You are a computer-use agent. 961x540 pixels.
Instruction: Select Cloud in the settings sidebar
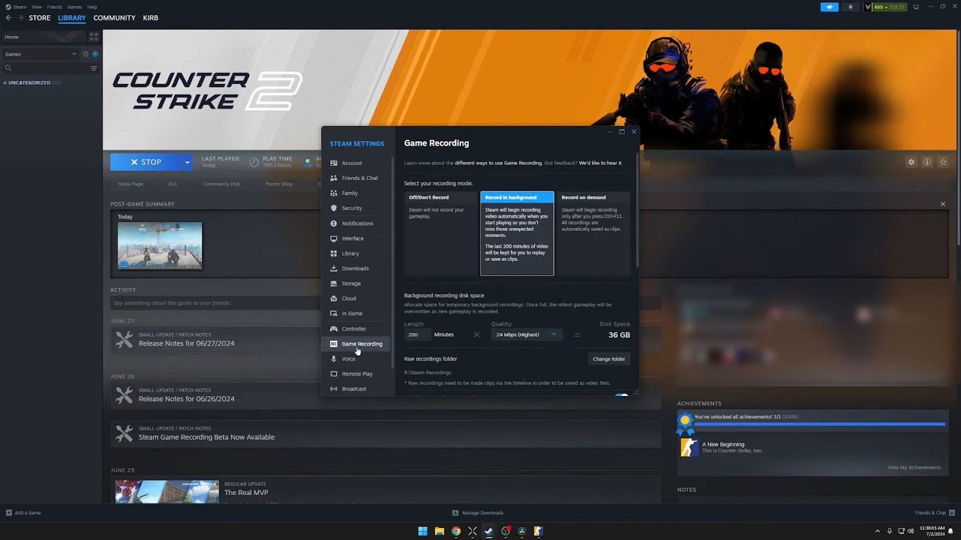click(x=356, y=298)
